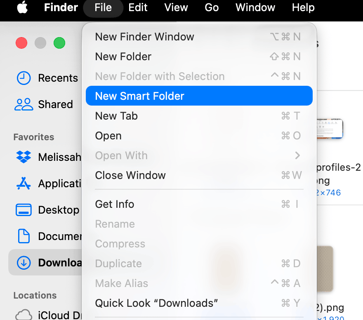Click the Locations section header

click(x=35, y=296)
